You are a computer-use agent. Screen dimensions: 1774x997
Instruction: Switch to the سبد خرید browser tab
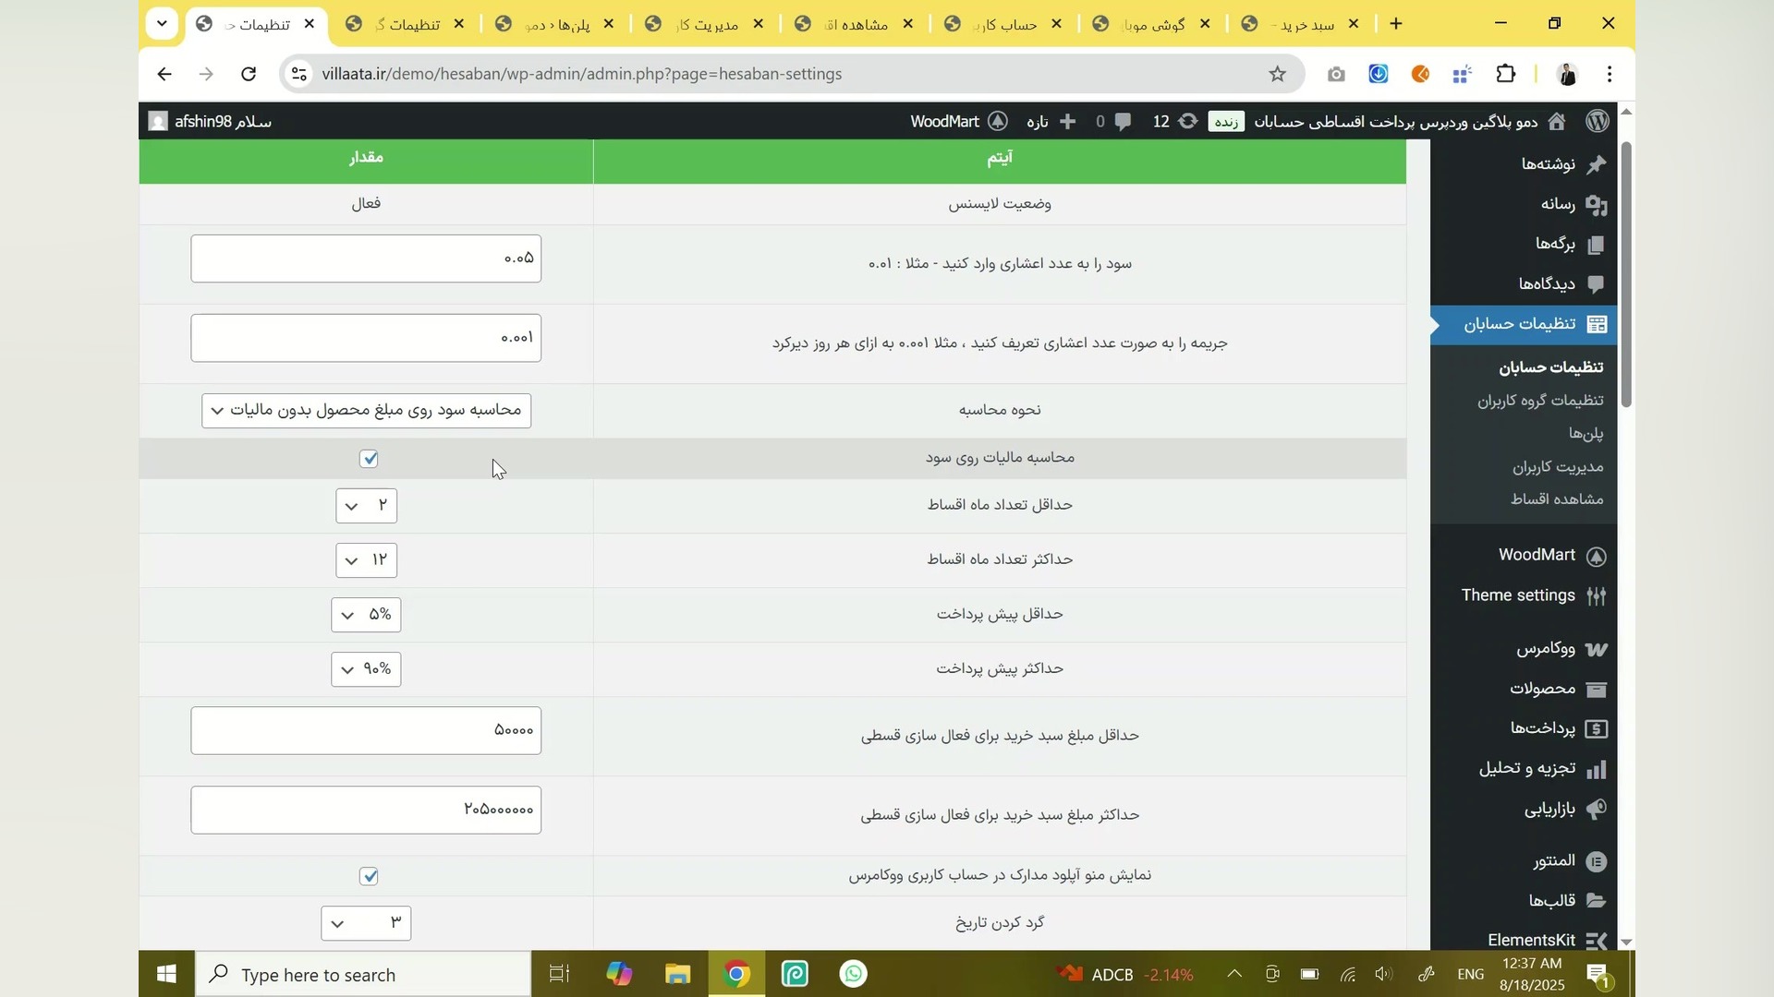click(x=1303, y=25)
